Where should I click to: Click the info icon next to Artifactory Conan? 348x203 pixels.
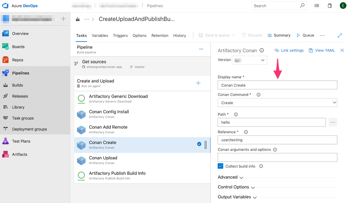[262, 50]
